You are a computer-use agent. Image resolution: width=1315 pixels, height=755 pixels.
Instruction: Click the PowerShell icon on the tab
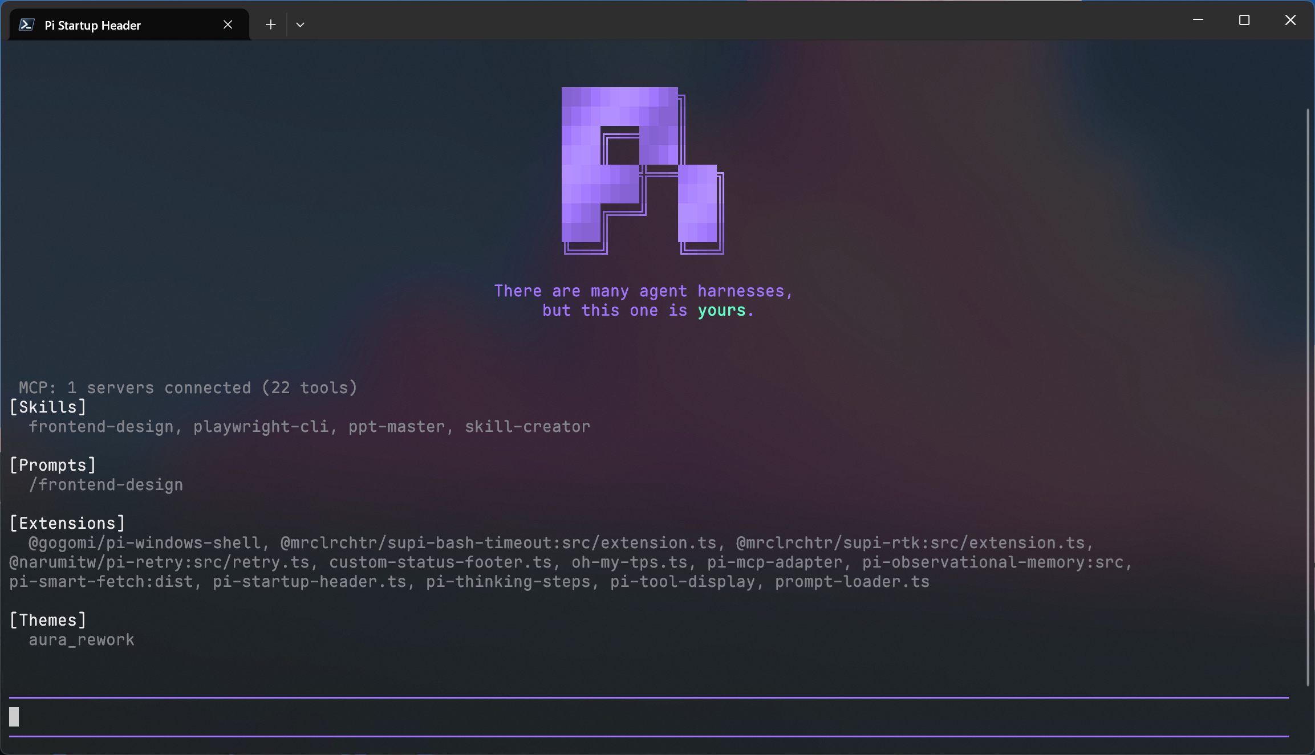(x=26, y=25)
